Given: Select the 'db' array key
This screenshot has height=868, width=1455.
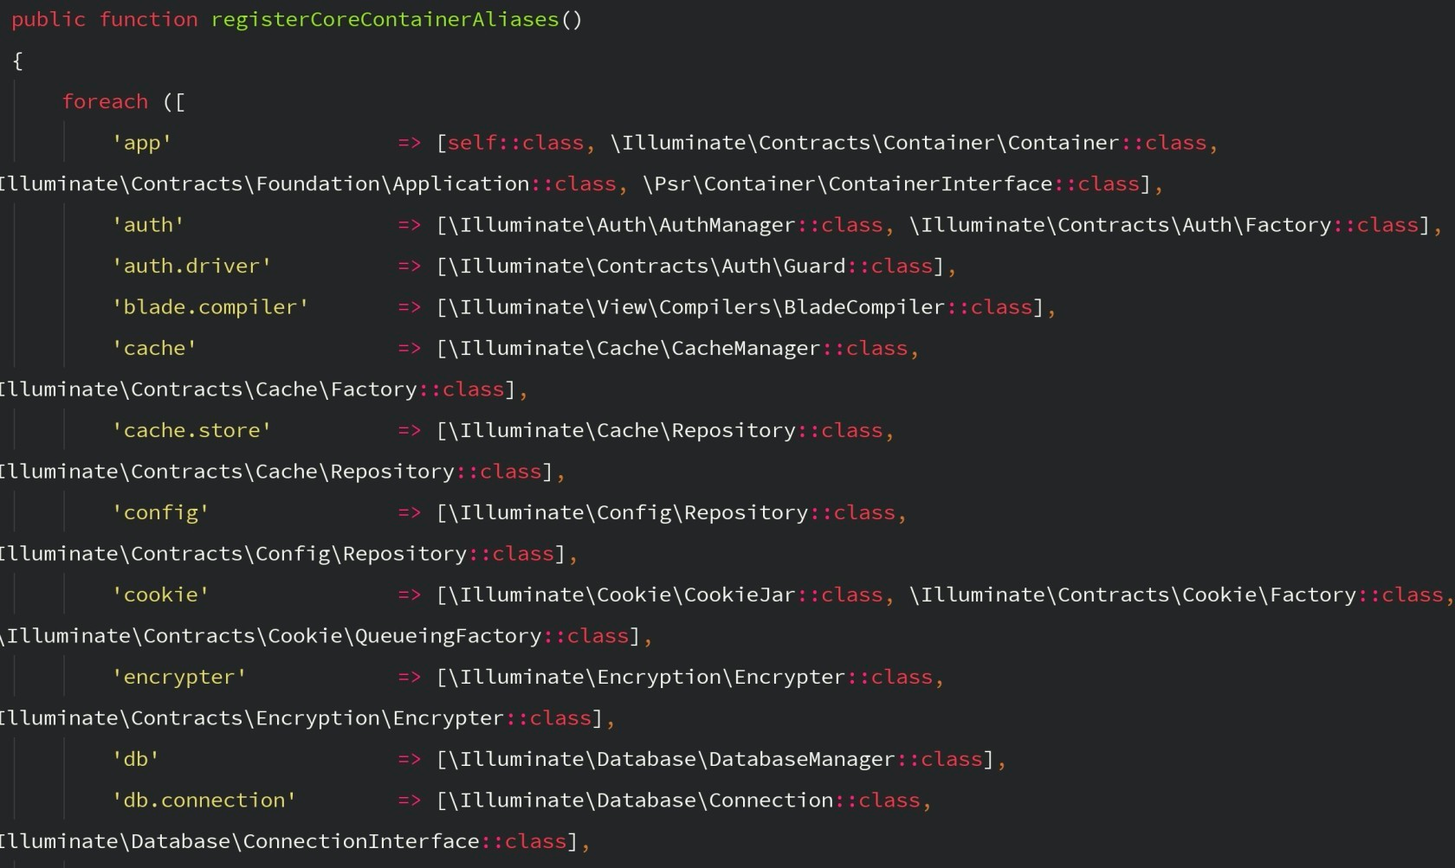Looking at the screenshot, I should pyautogui.click(x=136, y=759).
